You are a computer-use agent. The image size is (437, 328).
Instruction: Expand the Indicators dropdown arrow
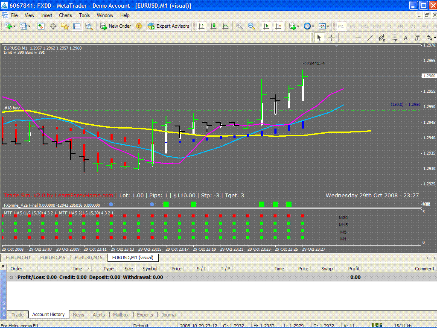(x=298, y=26)
